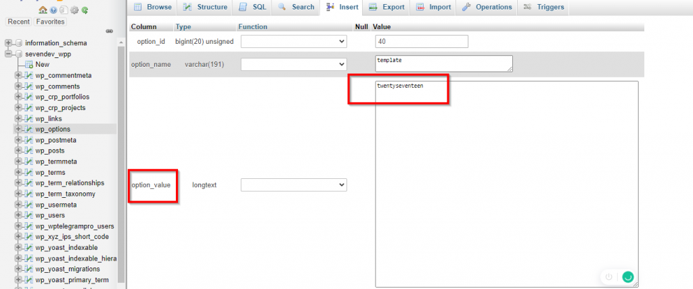This screenshot has height=289, width=693.
Task: Click the Insert tab
Action: 341,7
